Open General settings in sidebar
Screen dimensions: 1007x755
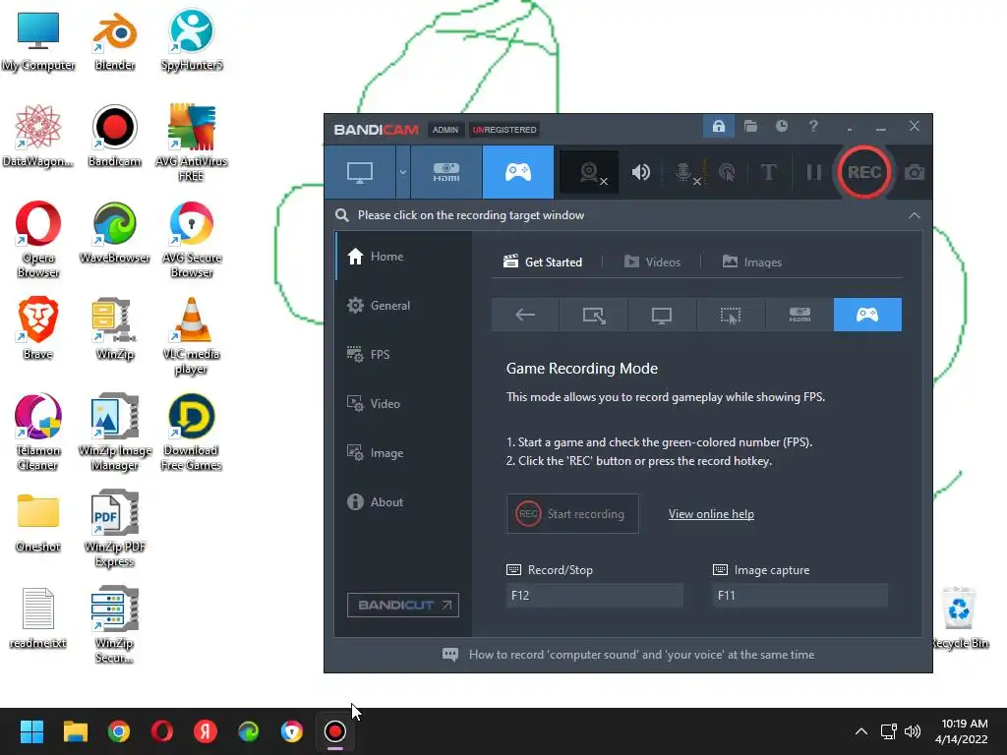click(404, 306)
